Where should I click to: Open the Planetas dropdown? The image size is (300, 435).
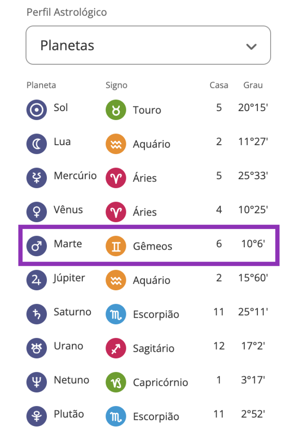click(x=149, y=45)
